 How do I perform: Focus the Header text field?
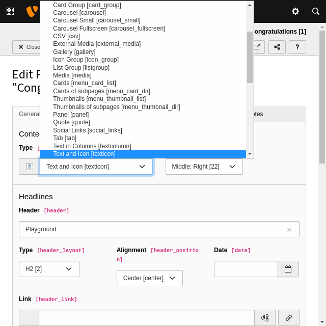159,229
